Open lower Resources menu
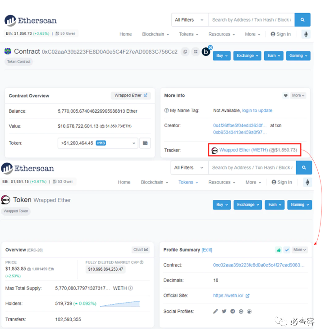325x336 pixels. 222,182
